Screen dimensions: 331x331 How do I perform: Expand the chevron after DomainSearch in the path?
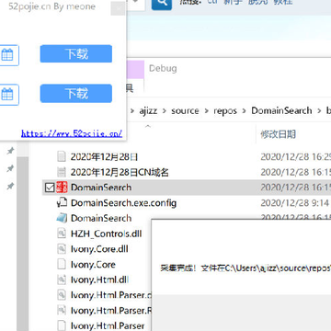click(x=320, y=110)
